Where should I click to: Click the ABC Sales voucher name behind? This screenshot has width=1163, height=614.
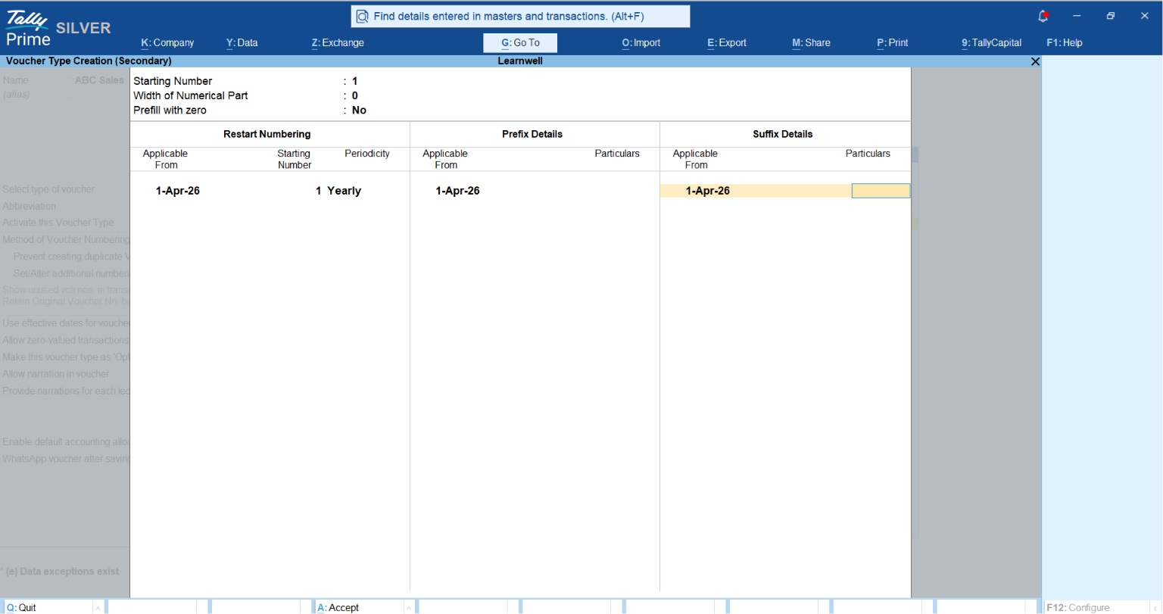tap(99, 79)
